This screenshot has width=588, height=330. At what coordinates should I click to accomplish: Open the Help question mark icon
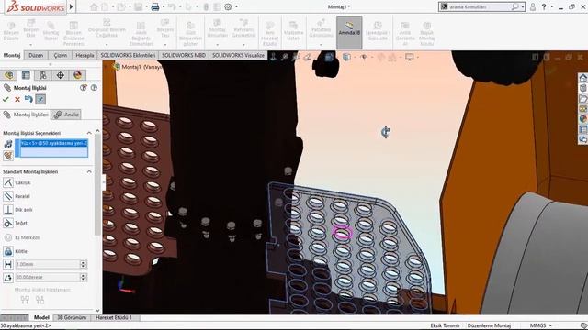pyautogui.click(x=544, y=6)
